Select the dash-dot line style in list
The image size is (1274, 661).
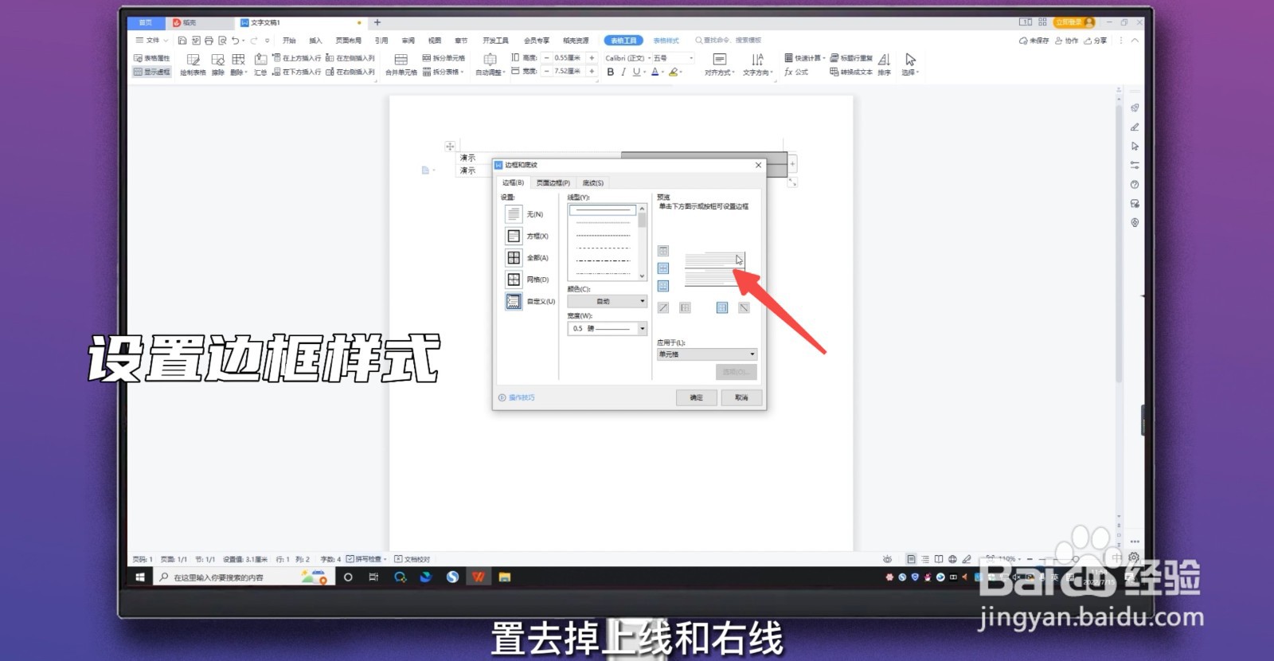603,260
